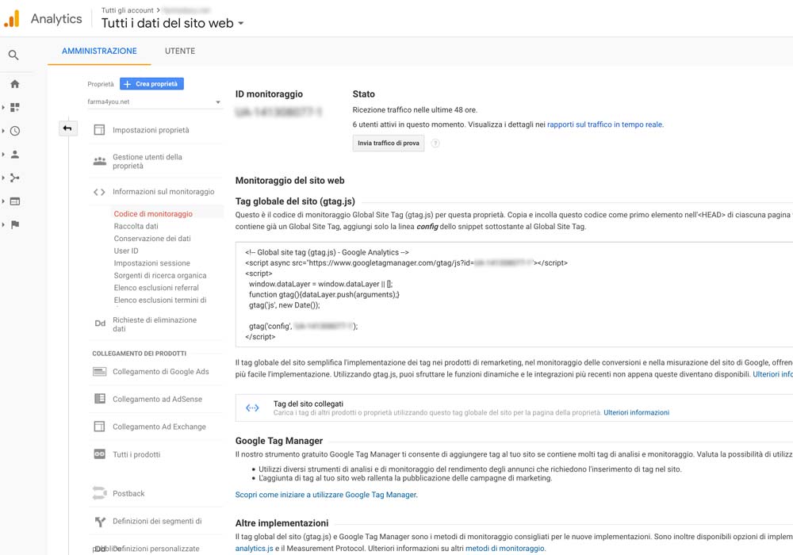Open Customization dashboards icon in sidebar

coord(14,107)
